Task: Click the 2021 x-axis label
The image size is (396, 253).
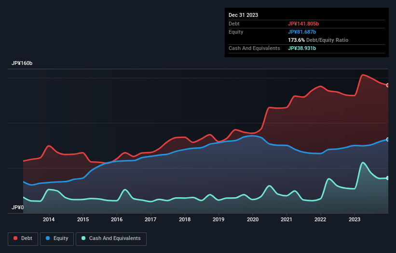Action: coord(287,219)
